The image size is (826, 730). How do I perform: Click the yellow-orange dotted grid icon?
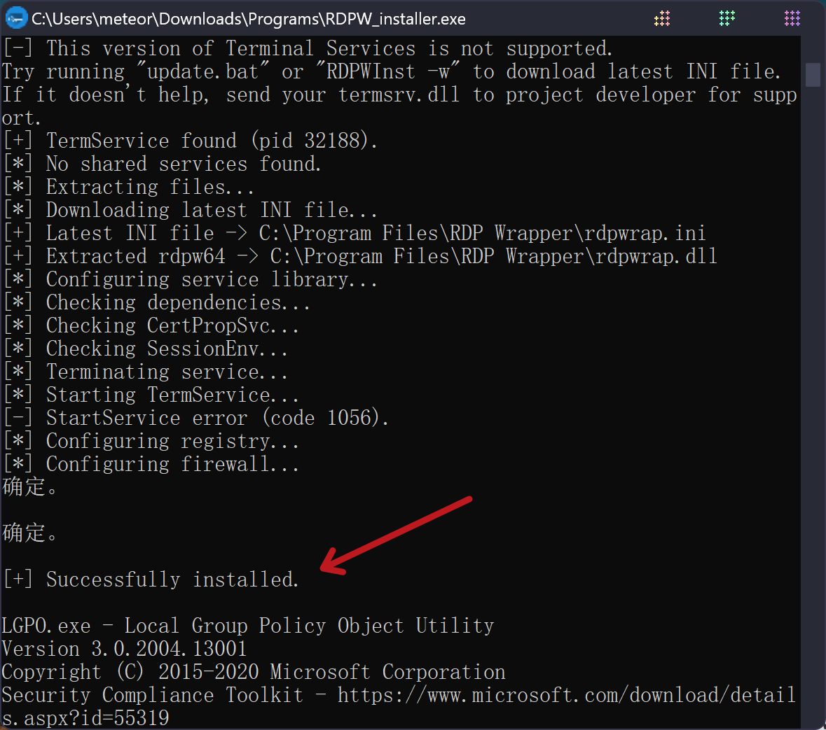click(x=662, y=18)
